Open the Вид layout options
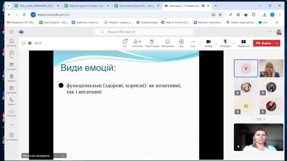The width and height of the screenshot is (287, 161). point(181,43)
